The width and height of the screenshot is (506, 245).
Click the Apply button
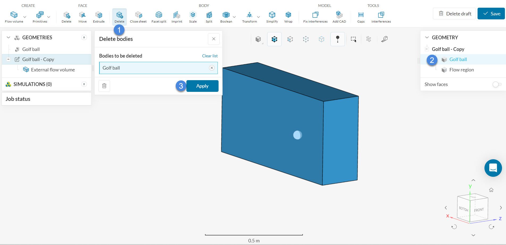(x=202, y=86)
